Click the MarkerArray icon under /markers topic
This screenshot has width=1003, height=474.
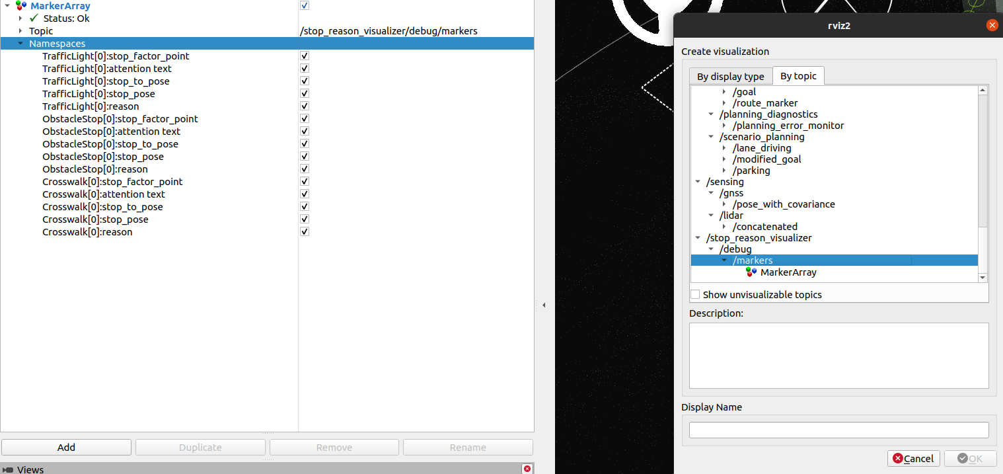[x=751, y=272]
